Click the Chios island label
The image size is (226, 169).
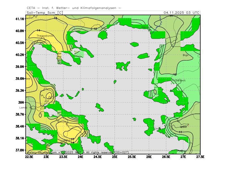(158, 128)
